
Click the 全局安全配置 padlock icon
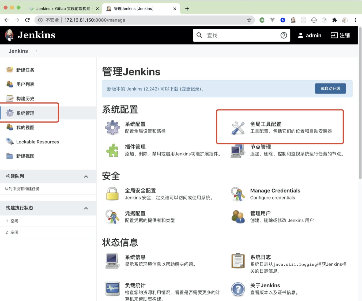tap(112, 194)
